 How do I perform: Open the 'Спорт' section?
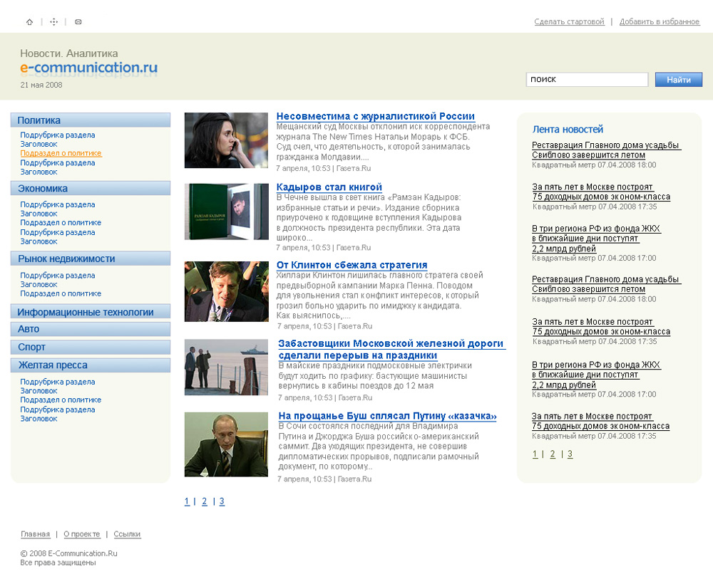pyautogui.click(x=91, y=347)
